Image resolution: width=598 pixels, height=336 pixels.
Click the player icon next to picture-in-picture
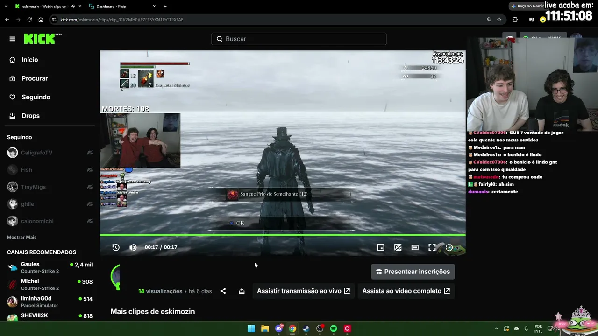point(398,247)
